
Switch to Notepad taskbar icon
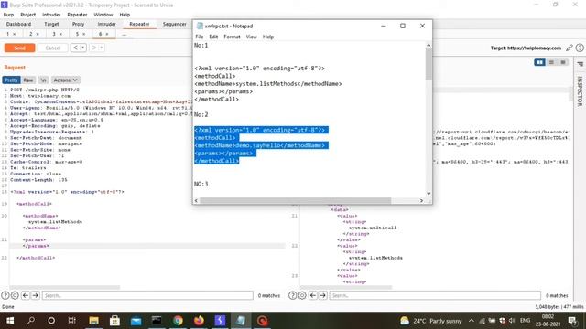pos(241,321)
